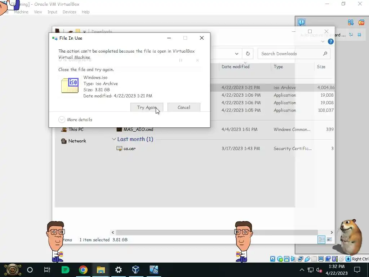Show hidden system tray icons

point(302,270)
